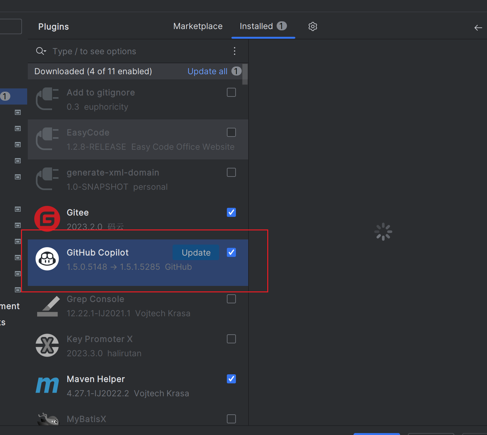
Task: Click the MyBatisX bird icon
Action: [48, 419]
